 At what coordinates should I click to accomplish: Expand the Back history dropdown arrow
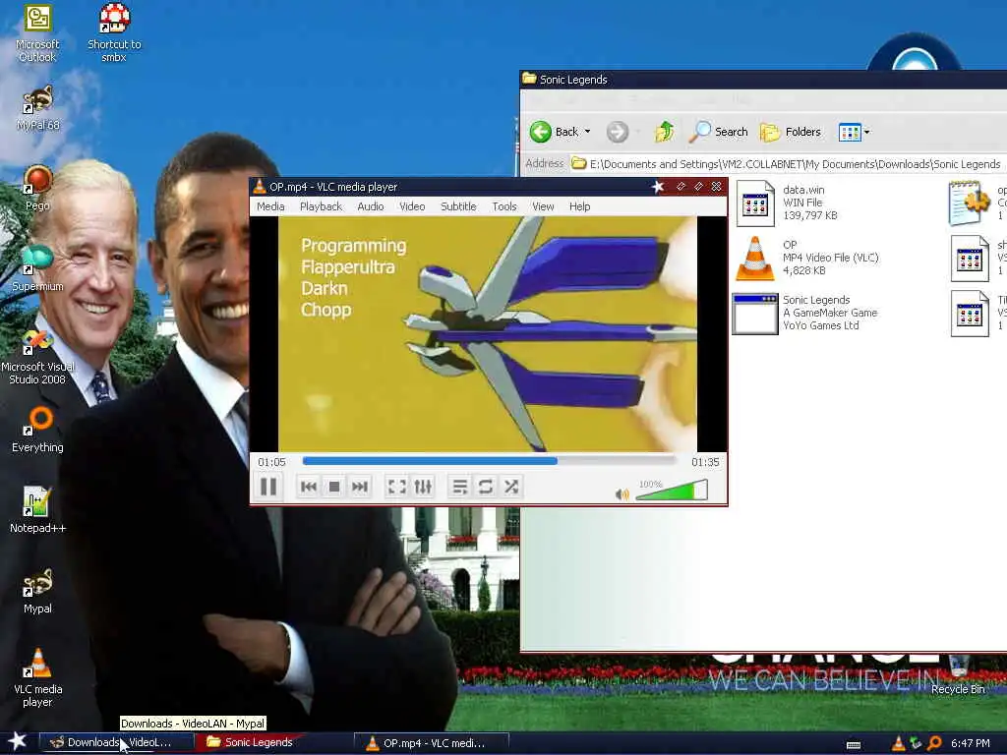[587, 132]
